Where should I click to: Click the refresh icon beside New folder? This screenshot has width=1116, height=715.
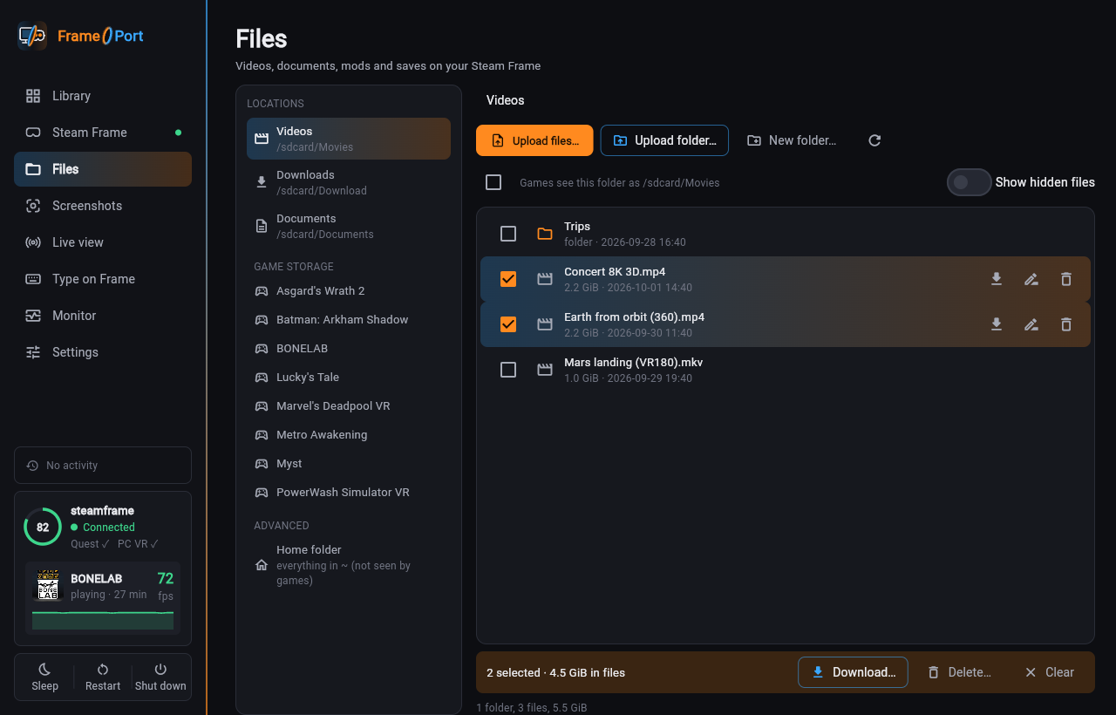click(x=874, y=140)
